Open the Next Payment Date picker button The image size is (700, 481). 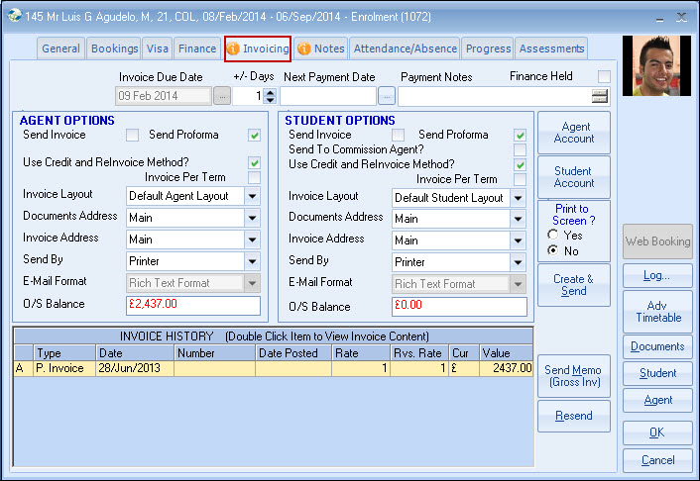point(387,96)
